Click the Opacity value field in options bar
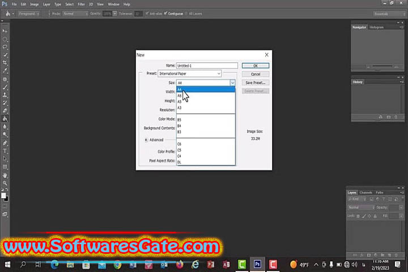408x272 pixels. pyautogui.click(x=107, y=14)
